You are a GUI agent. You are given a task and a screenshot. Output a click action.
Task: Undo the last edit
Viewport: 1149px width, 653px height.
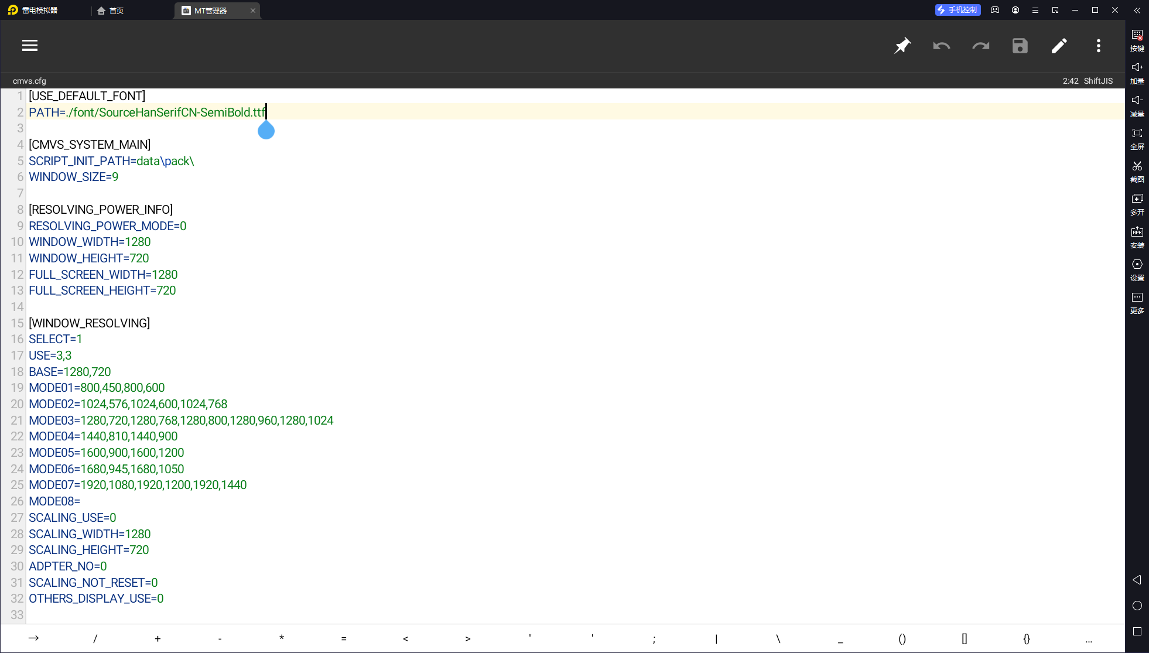click(942, 46)
